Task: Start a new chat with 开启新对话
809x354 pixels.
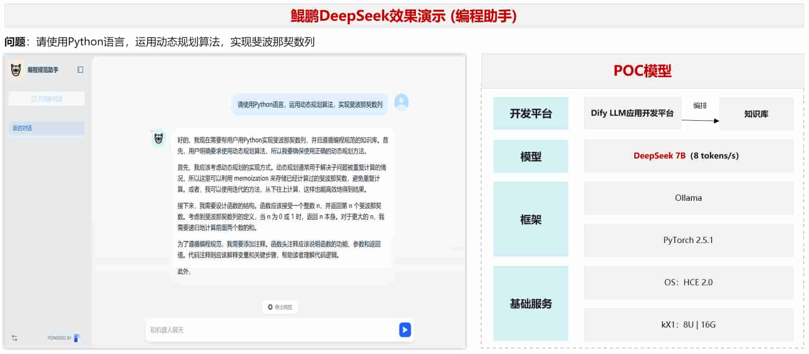Action: coord(47,99)
